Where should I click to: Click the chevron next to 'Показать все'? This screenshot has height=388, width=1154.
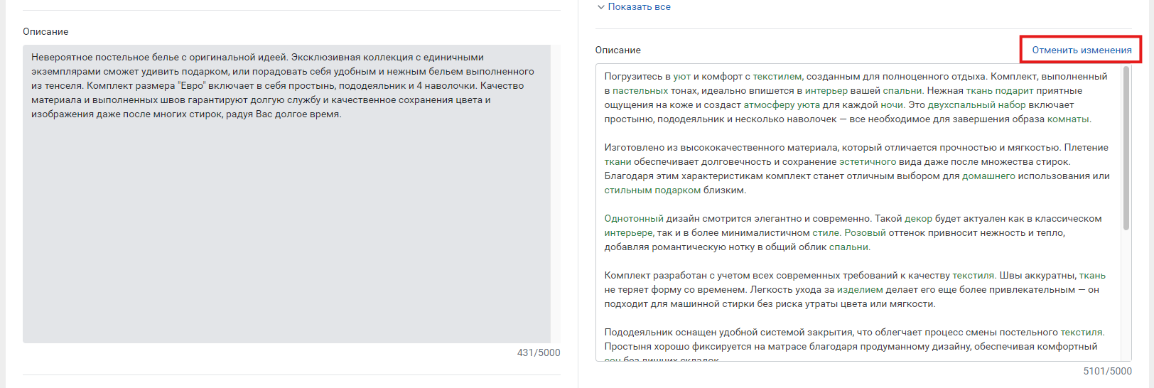coord(600,6)
